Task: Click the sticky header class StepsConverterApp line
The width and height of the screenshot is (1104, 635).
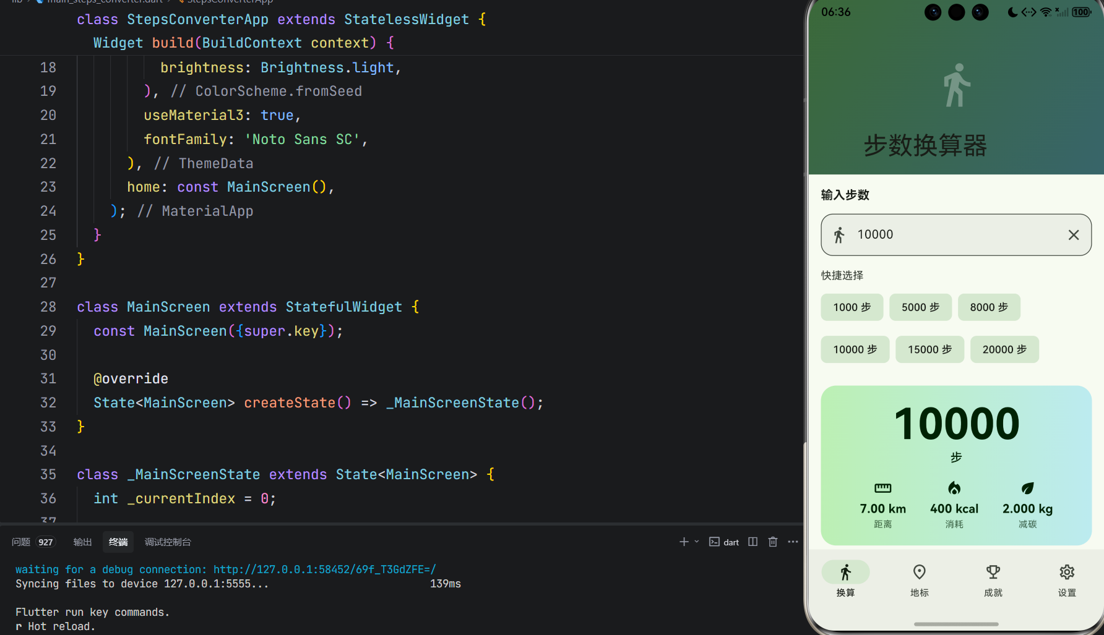Action: coord(282,19)
